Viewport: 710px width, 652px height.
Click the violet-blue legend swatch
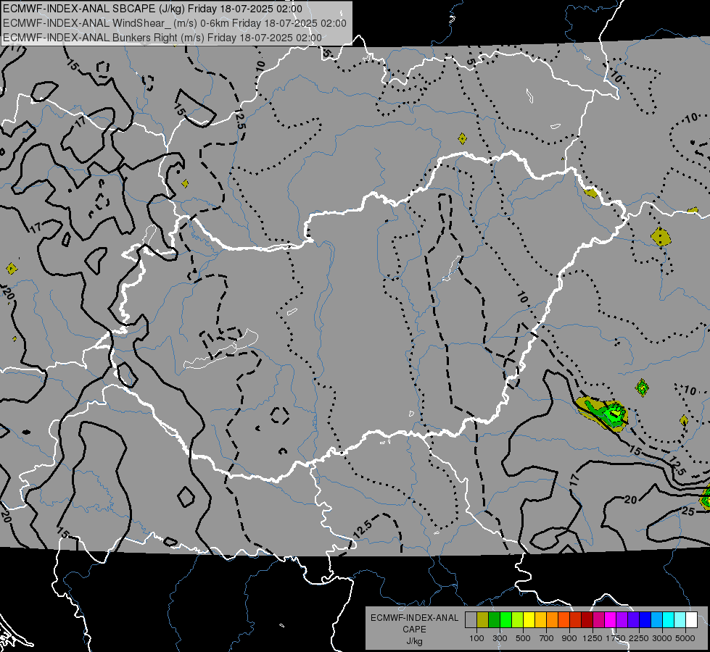point(634,619)
